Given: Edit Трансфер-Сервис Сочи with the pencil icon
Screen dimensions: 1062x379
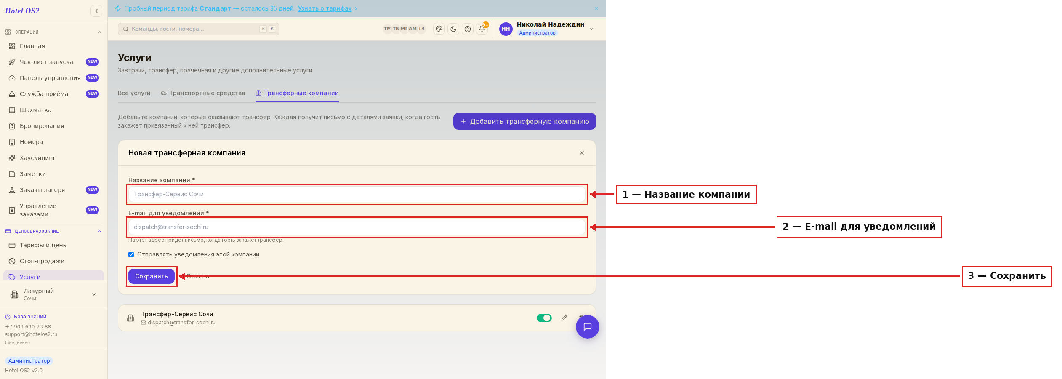Looking at the screenshot, I should [564, 318].
